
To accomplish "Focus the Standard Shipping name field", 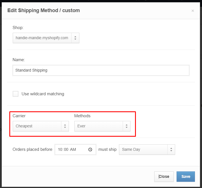I will coord(101,70).
